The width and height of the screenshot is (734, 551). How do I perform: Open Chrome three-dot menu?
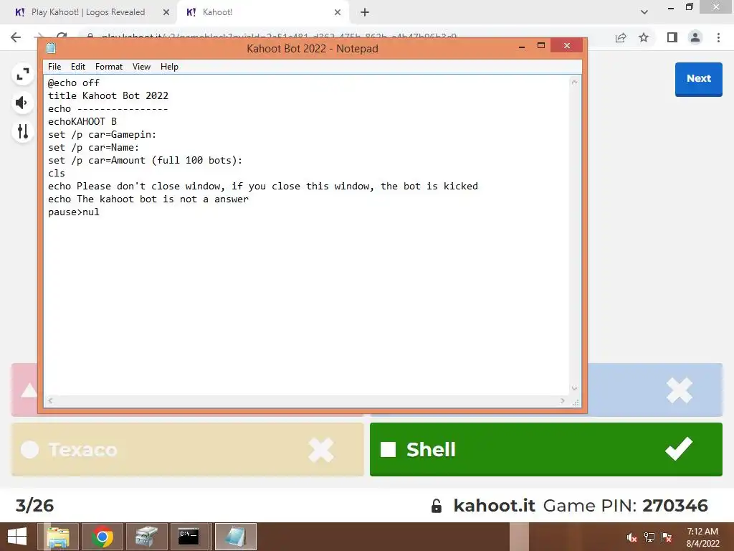718,37
